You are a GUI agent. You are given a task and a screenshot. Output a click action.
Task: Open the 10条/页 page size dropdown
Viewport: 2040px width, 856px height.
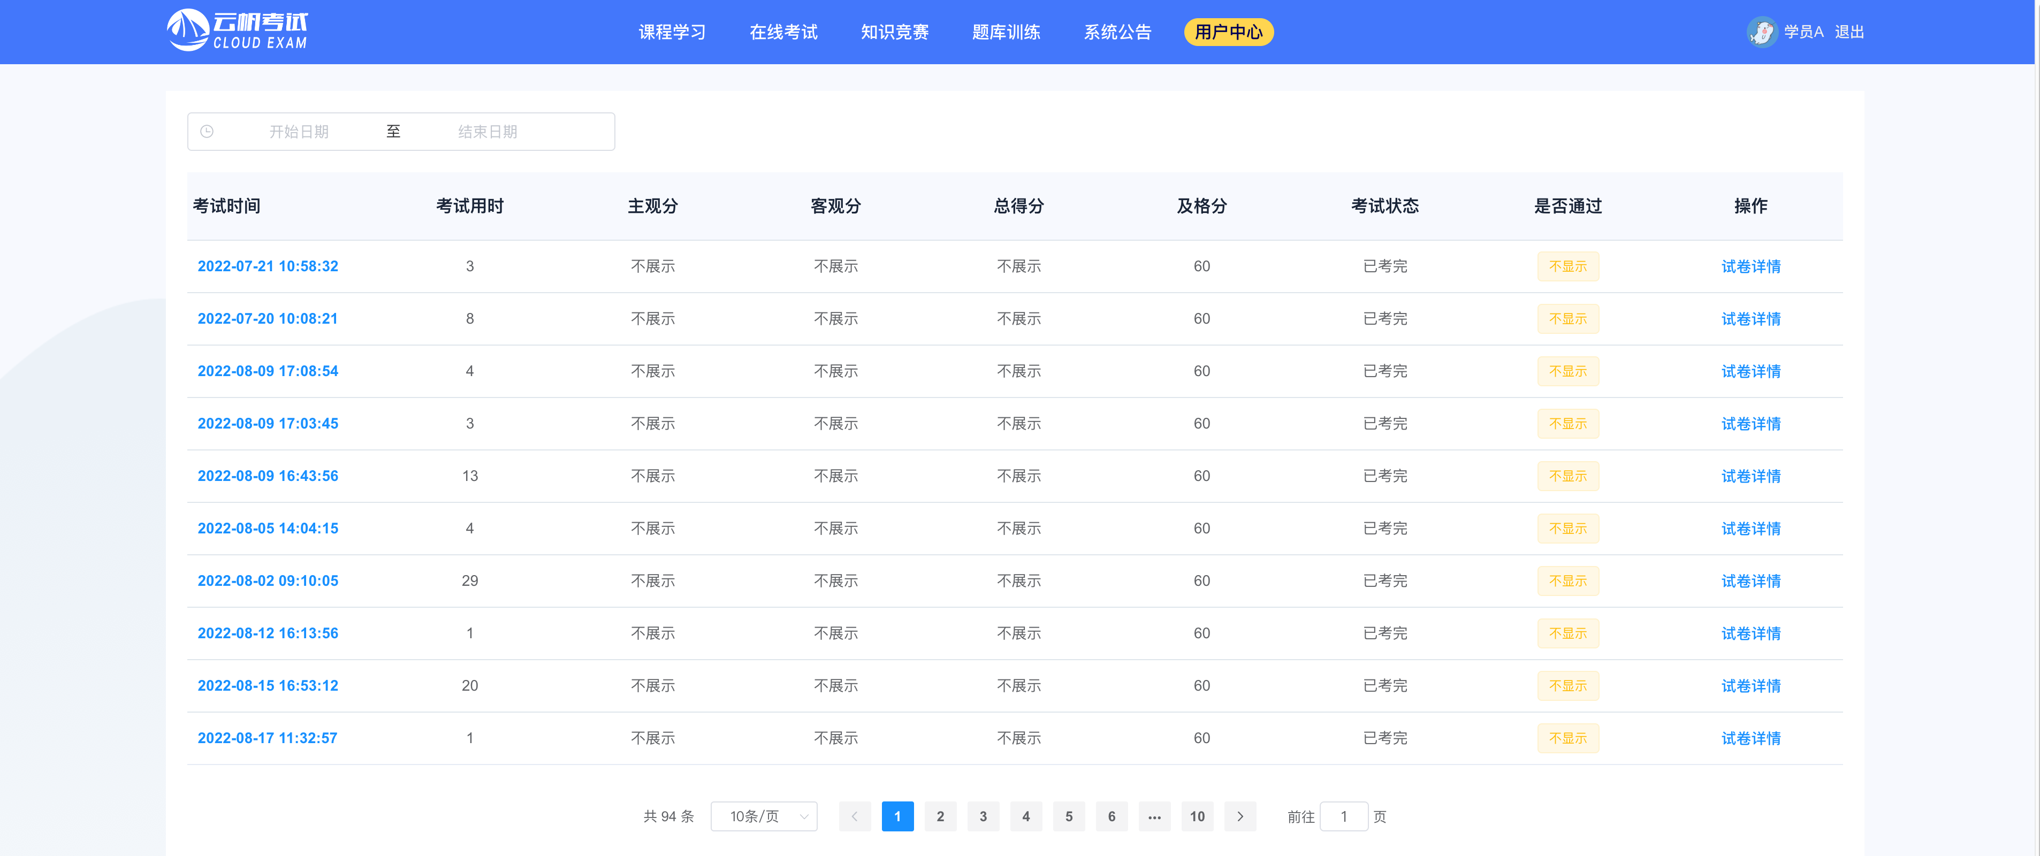click(764, 816)
